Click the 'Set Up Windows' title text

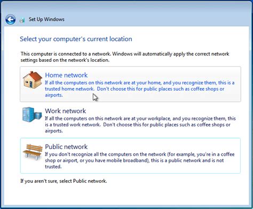coord(46,19)
